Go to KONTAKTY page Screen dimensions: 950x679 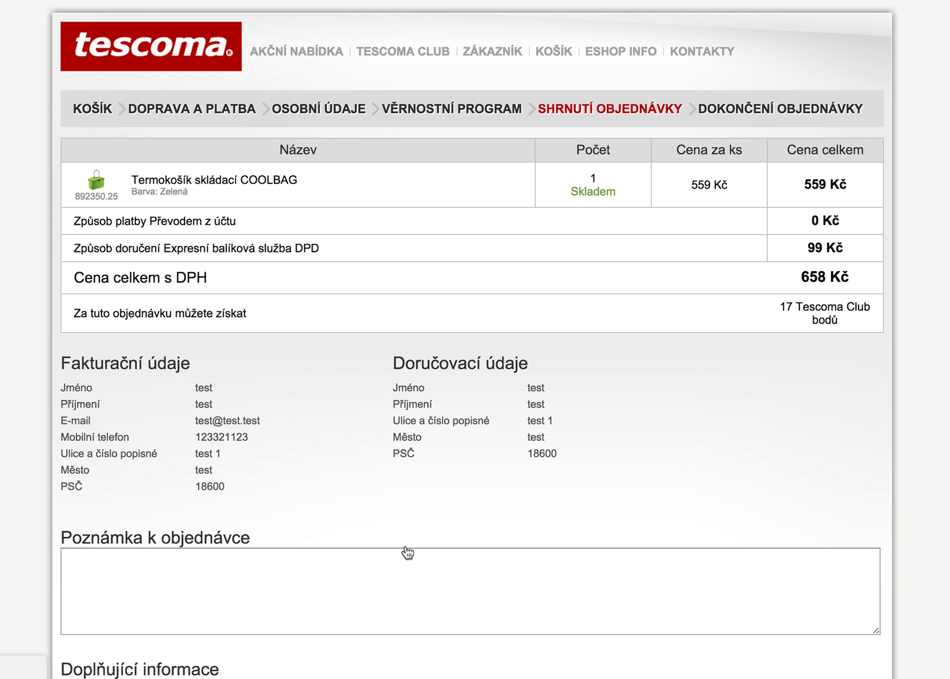coord(702,52)
